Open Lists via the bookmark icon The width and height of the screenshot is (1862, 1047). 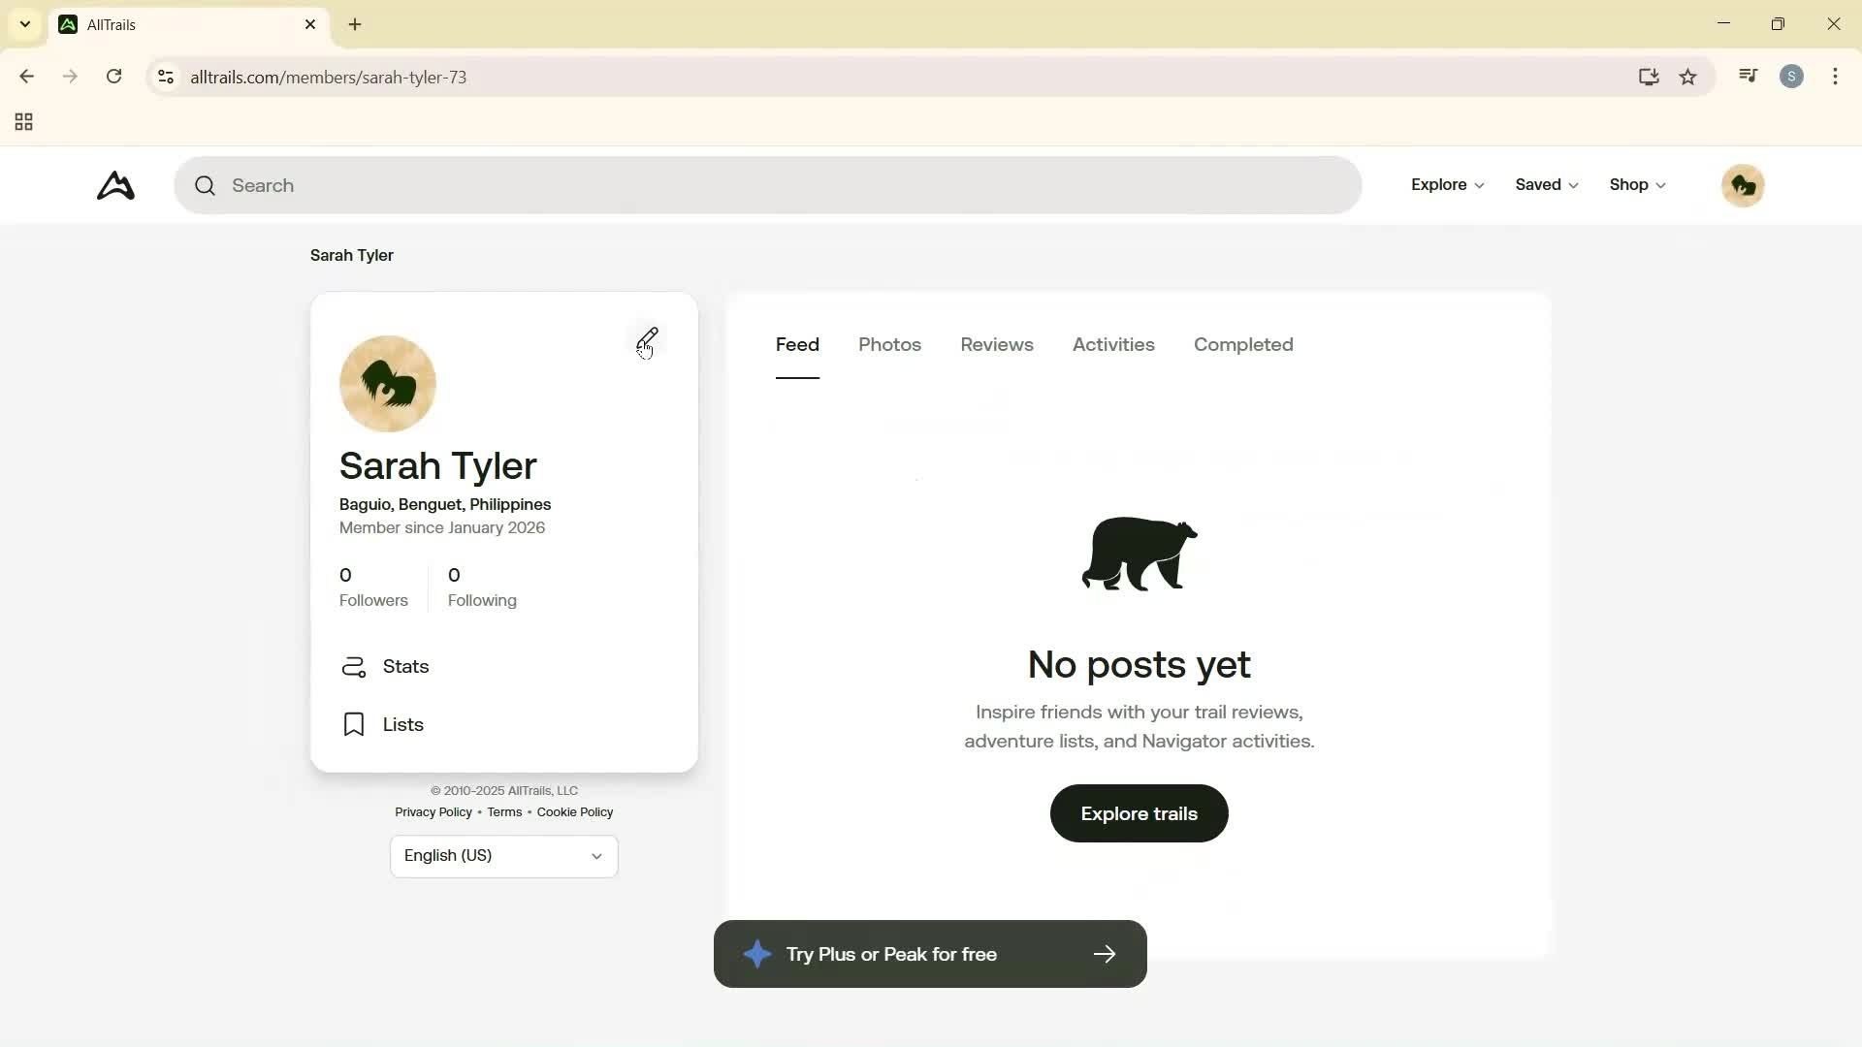tap(354, 724)
